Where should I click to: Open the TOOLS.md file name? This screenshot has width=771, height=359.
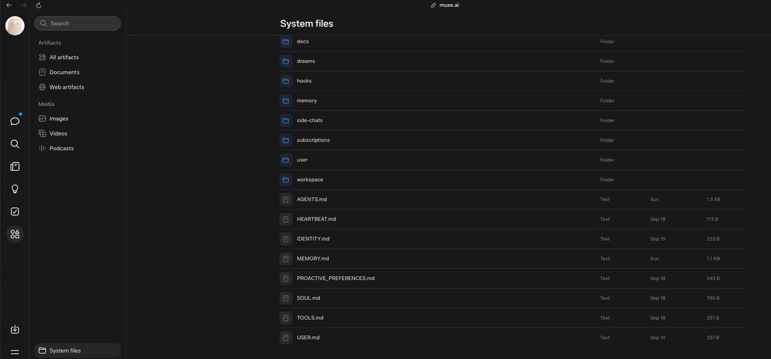tap(310, 318)
